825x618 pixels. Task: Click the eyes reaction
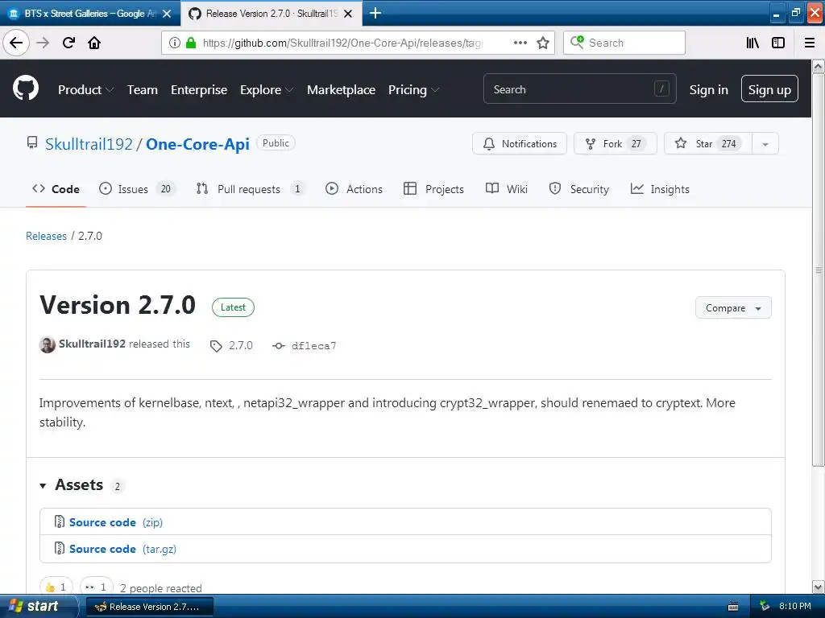coord(97,587)
